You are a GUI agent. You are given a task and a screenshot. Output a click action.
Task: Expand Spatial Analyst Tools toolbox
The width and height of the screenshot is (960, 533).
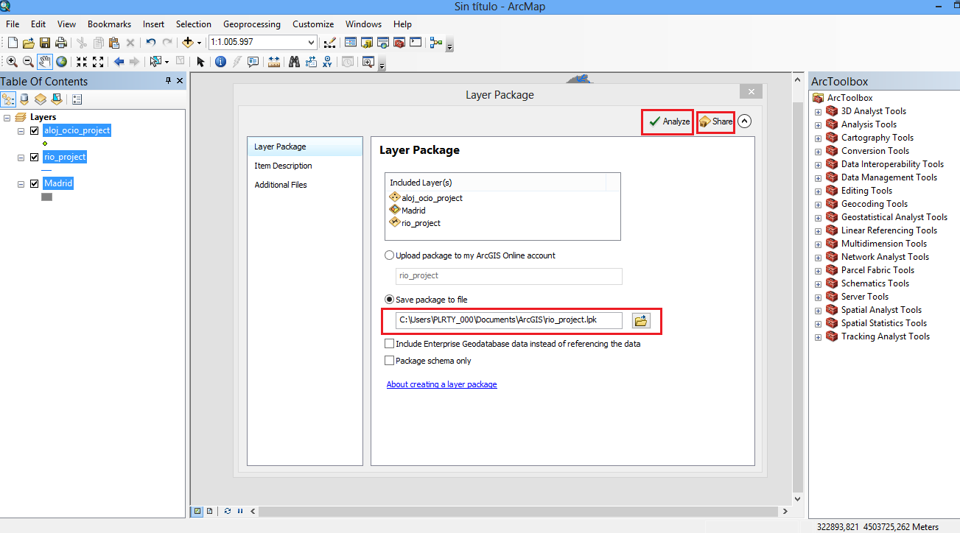pos(818,311)
